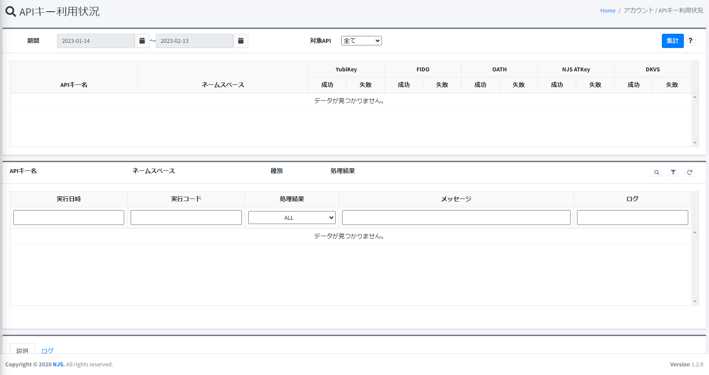
Task: Click the 実行日時 column header
Action: click(x=69, y=199)
